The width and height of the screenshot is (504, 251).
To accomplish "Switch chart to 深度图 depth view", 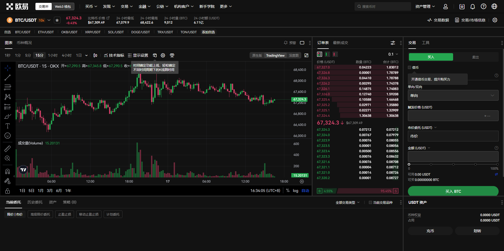I will (294, 56).
